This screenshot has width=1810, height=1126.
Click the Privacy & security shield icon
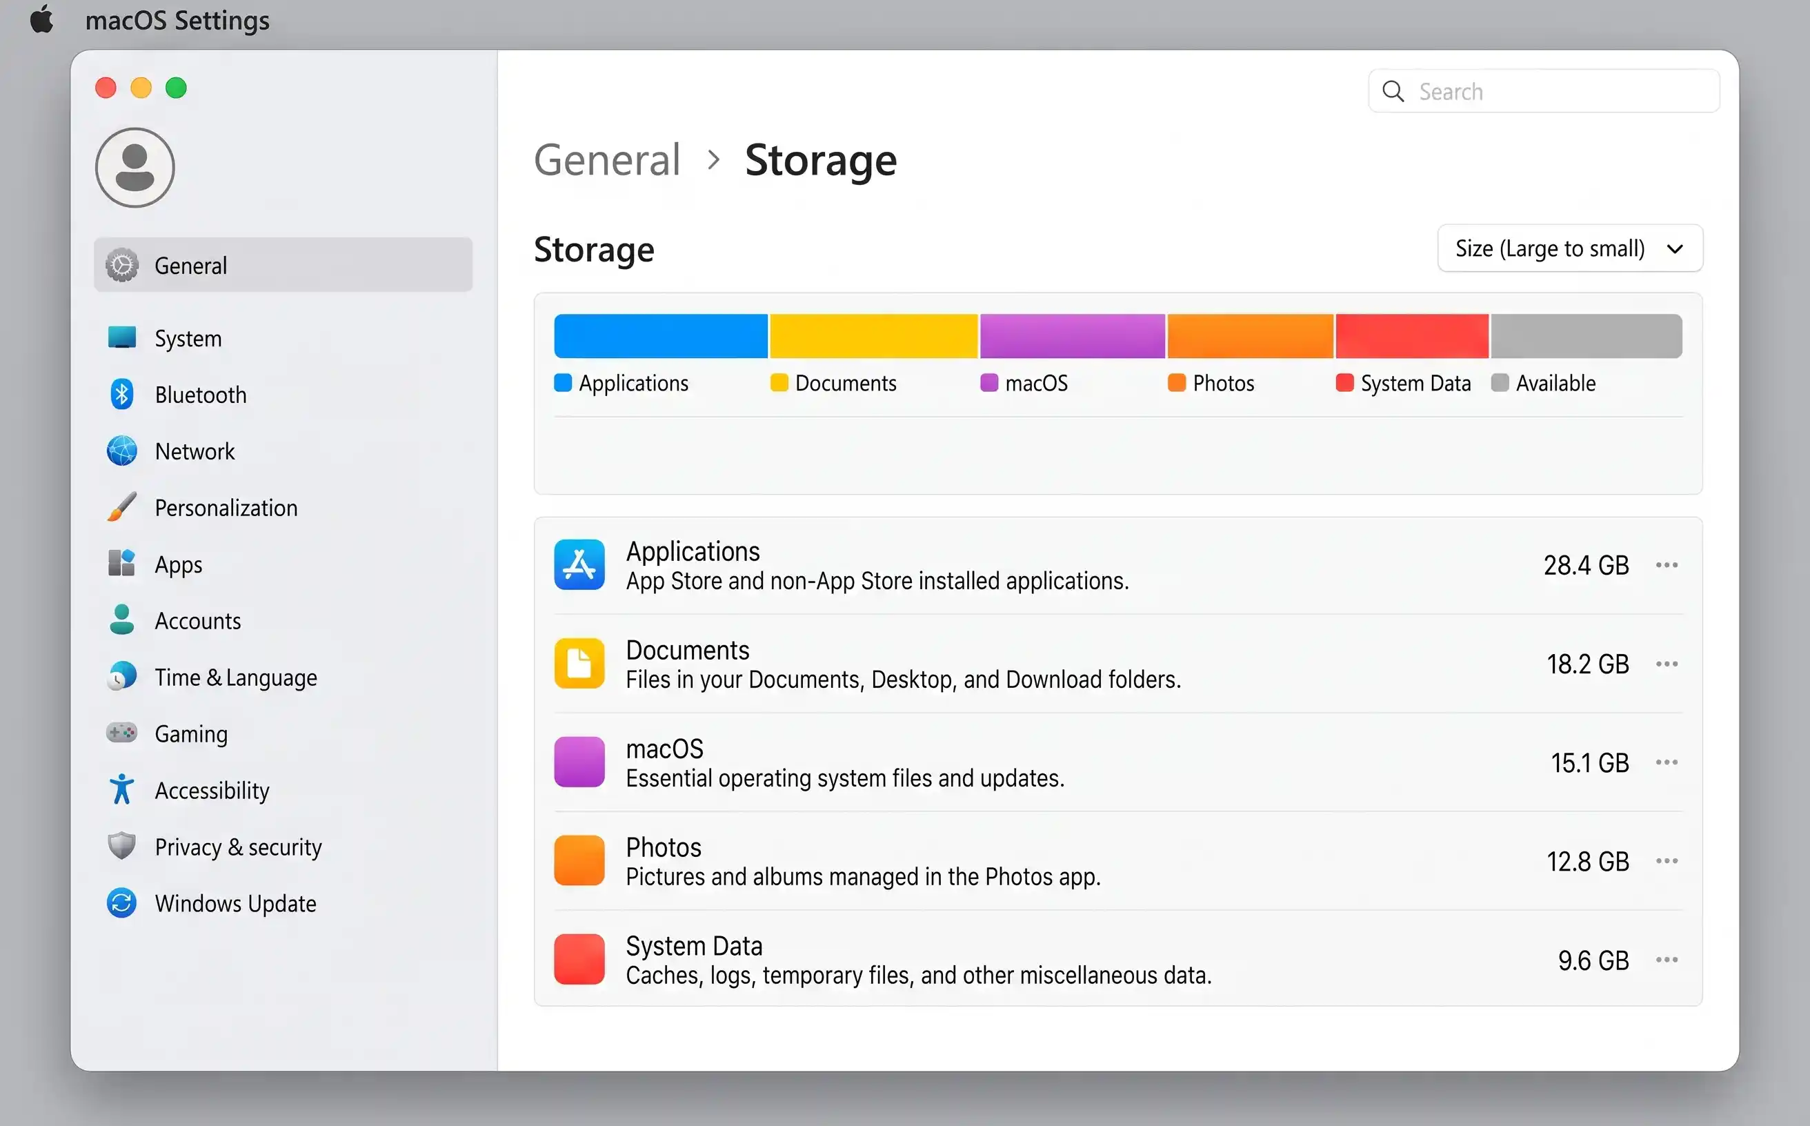pos(122,846)
